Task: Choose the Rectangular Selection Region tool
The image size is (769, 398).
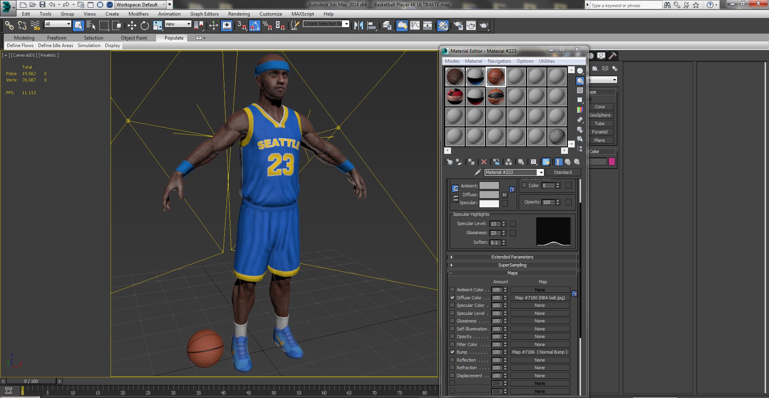Action: (x=104, y=26)
